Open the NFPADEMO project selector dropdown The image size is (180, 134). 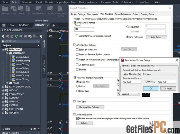click(39, 41)
